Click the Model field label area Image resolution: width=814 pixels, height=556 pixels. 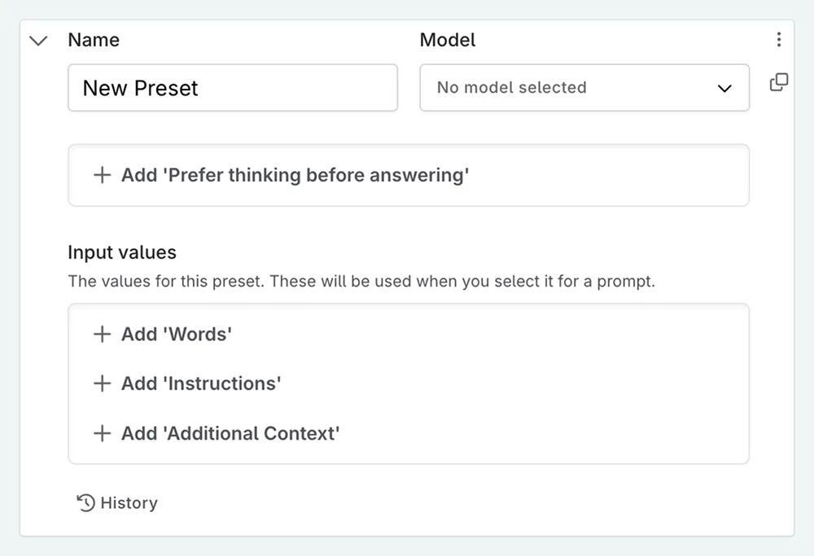(447, 39)
